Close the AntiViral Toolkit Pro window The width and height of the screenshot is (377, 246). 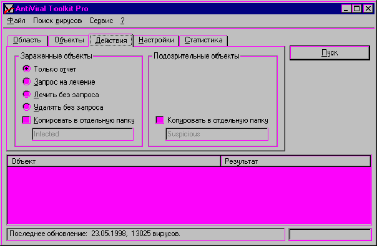(368, 9)
